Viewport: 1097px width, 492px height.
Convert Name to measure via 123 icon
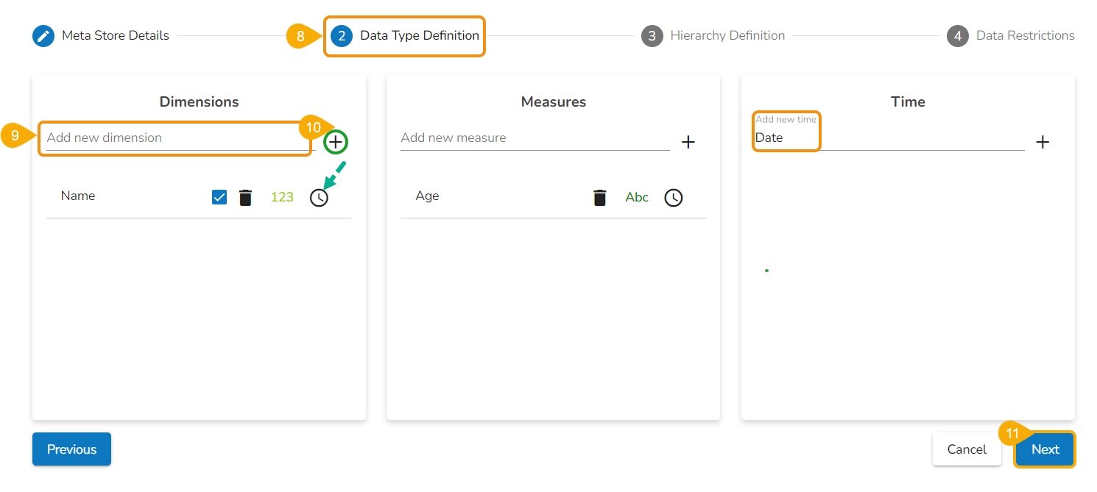click(282, 197)
